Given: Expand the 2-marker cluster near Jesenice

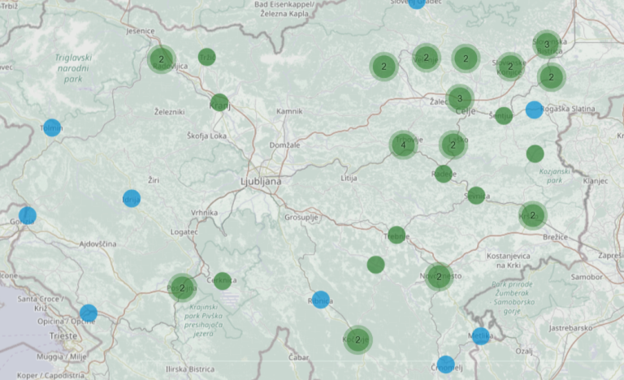Looking at the screenshot, I should pyautogui.click(x=161, y=59).
